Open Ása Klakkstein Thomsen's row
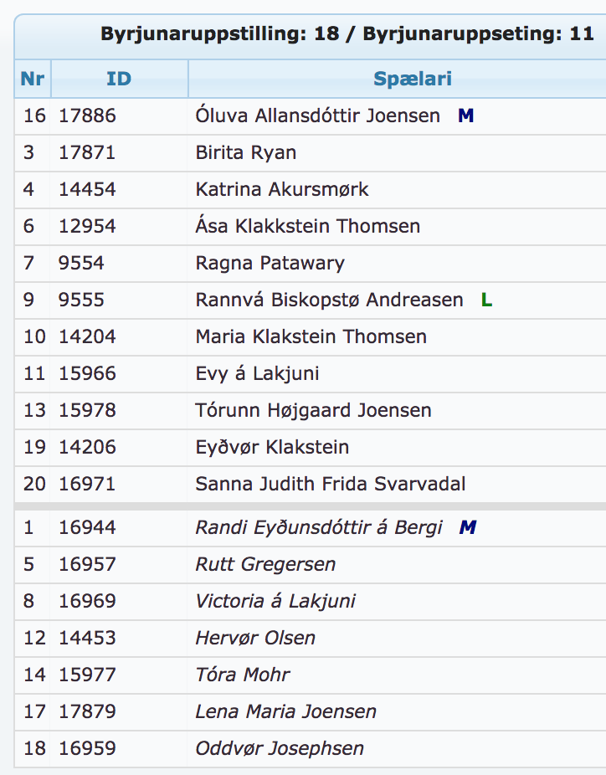 [x=311, y=226]
